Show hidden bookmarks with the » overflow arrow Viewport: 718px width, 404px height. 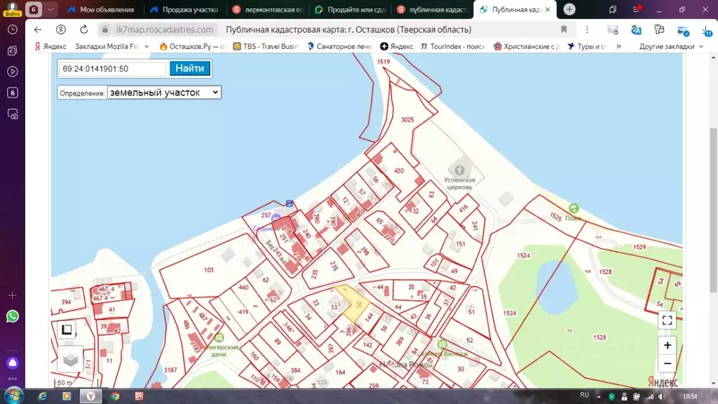(618, 46)
